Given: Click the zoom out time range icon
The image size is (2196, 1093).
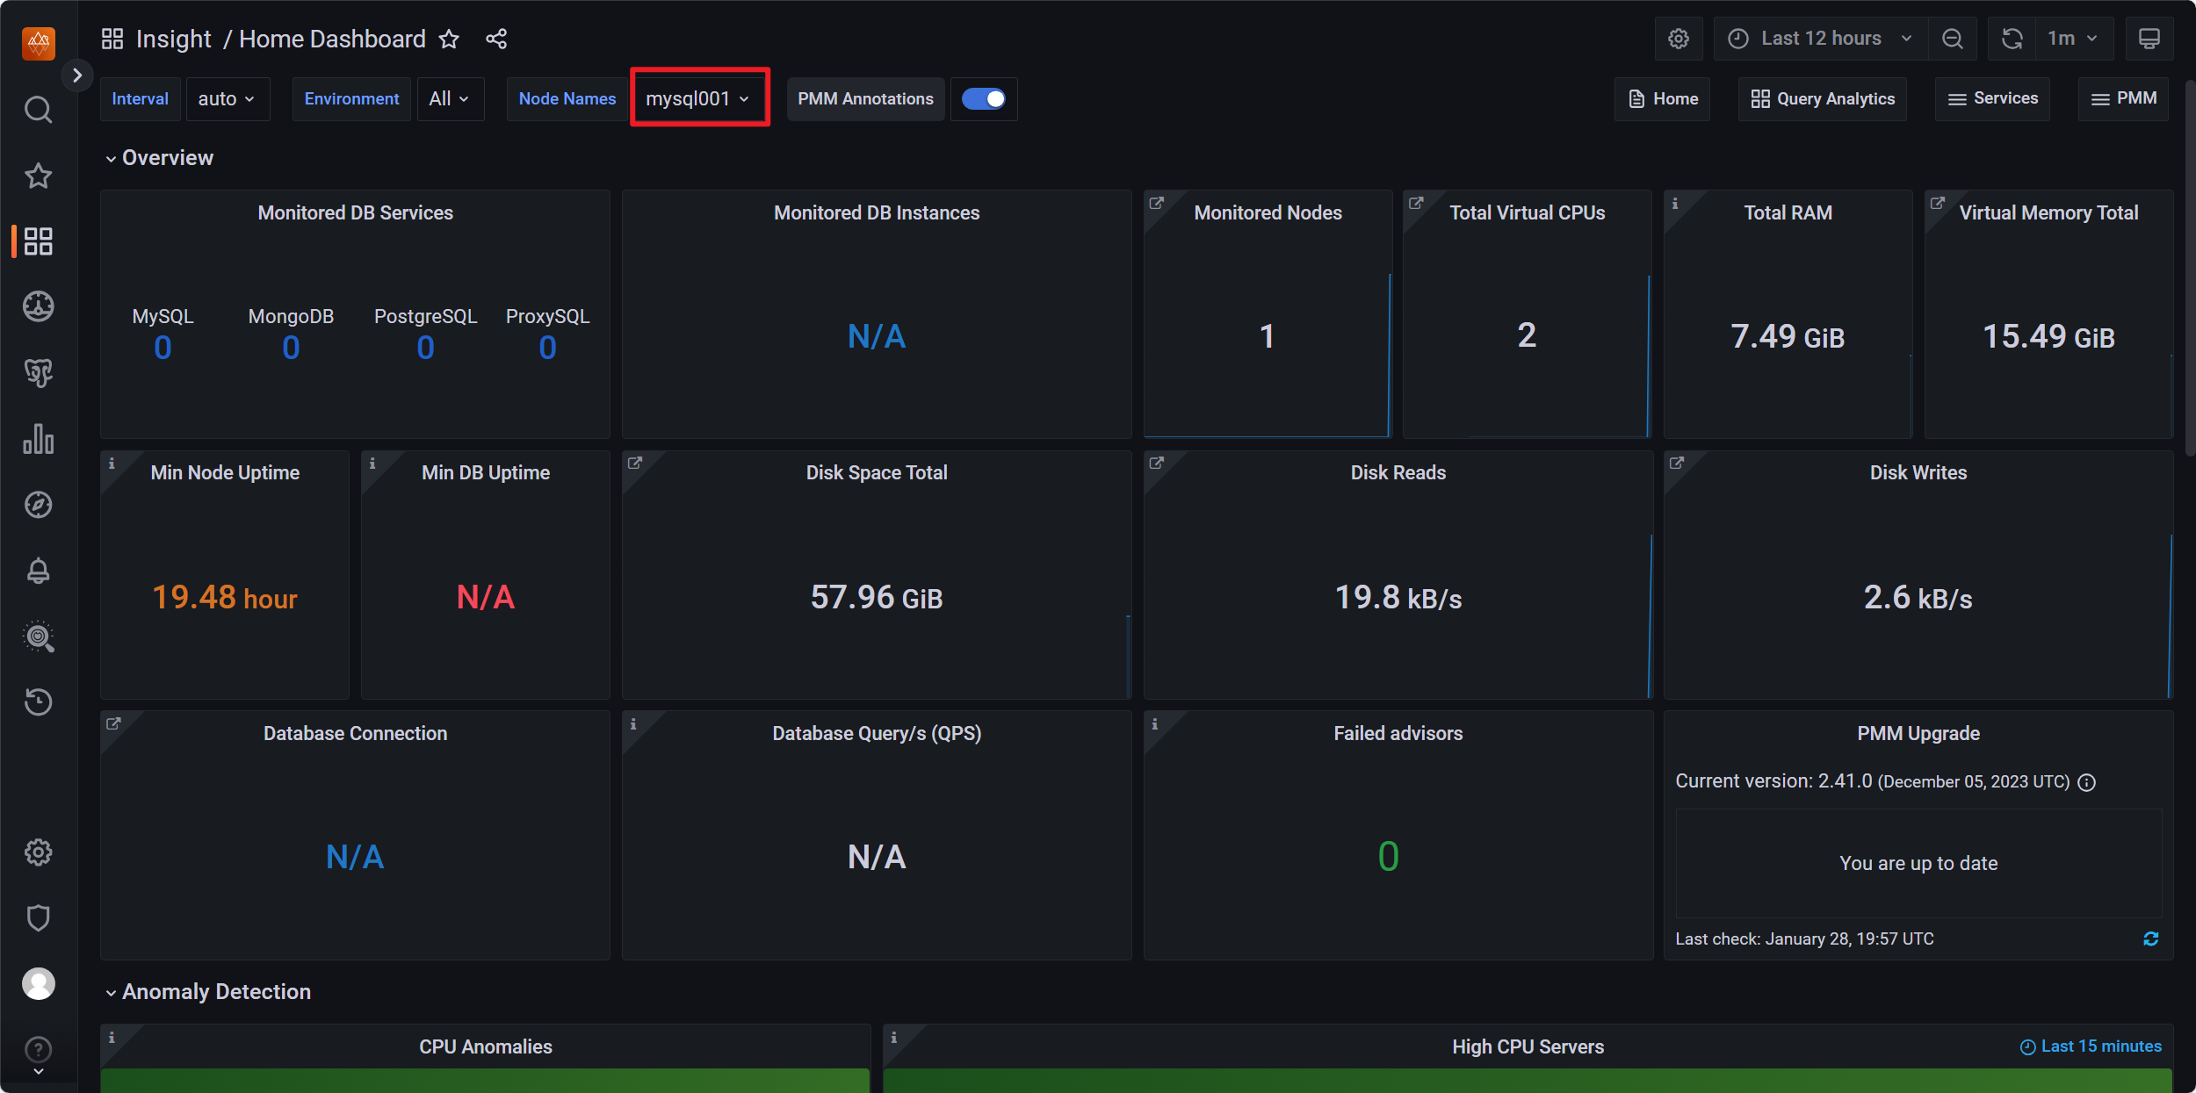Looking at the screenshot, I should pyautogui.click(x=1952, y=39).
